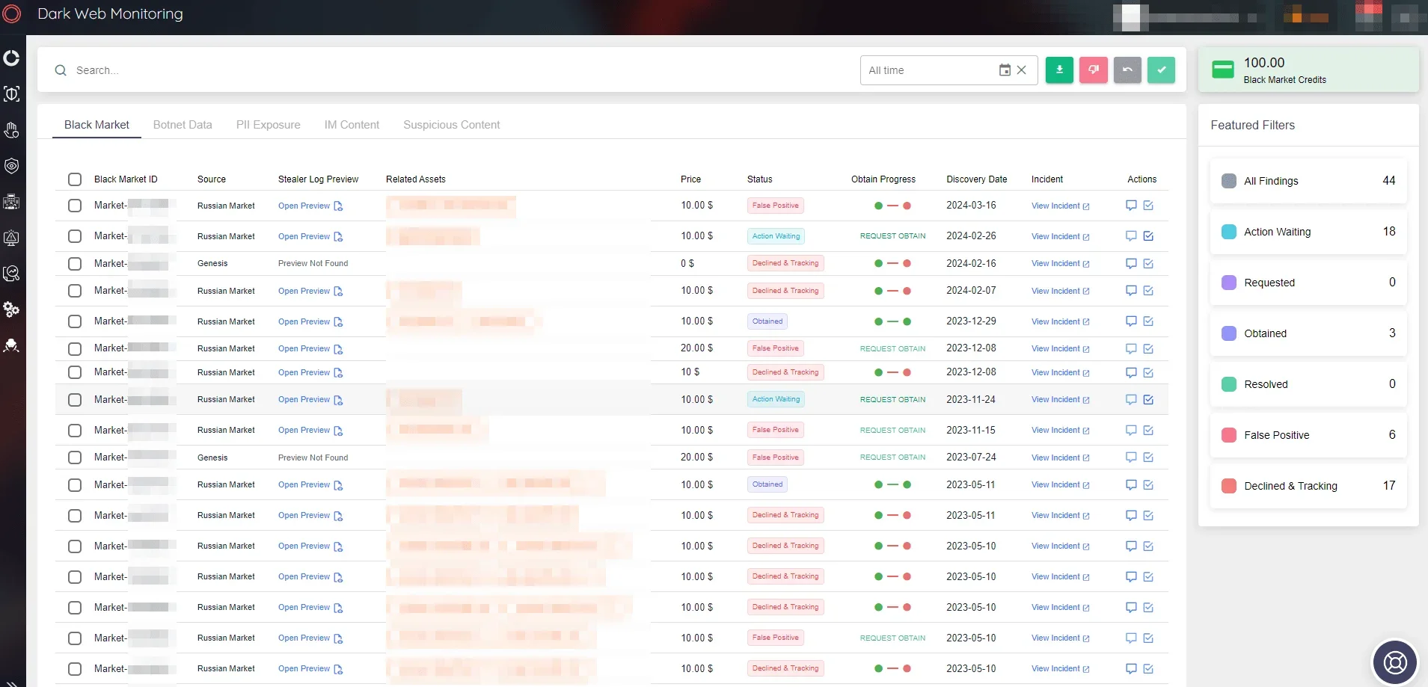Select the checkbox for the 2024-02-26 row
This screenshot has width=1428, height=687.
pos(75,236)
